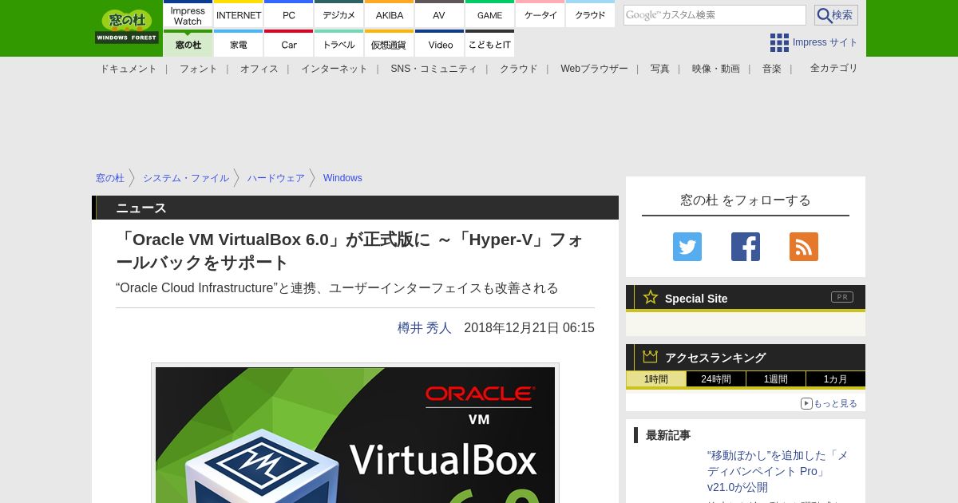Open the 仮想通貨 site tab
The width and height of the screenshot is (958, 503).
tap(390, 44)
